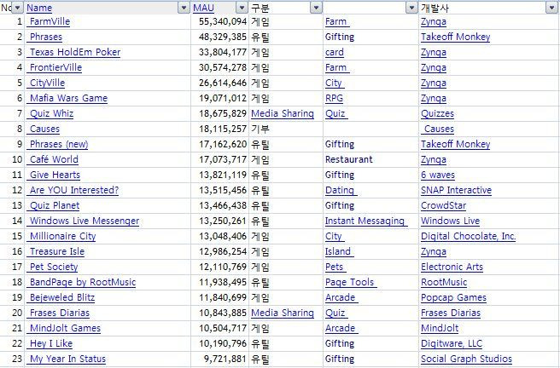Click the MAU header link
This screenshot has width=560, height=368.
click(x=203, y=8)
